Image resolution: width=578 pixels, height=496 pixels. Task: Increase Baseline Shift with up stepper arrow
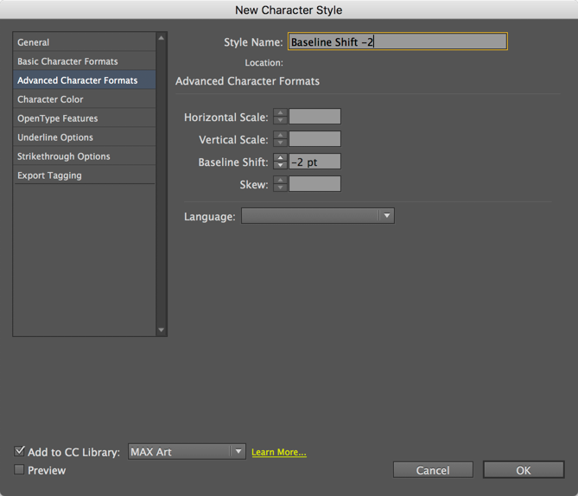(x=280, y=157)
